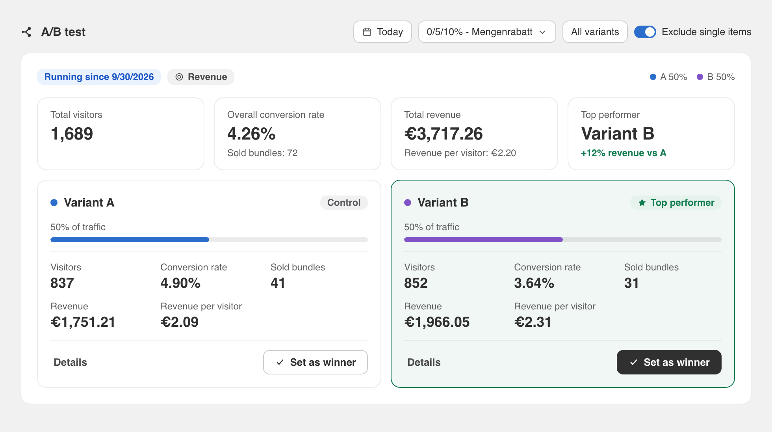Click overall conversion rate 4.26%
This screenshot has width=772, height=432.
(251, 134)
